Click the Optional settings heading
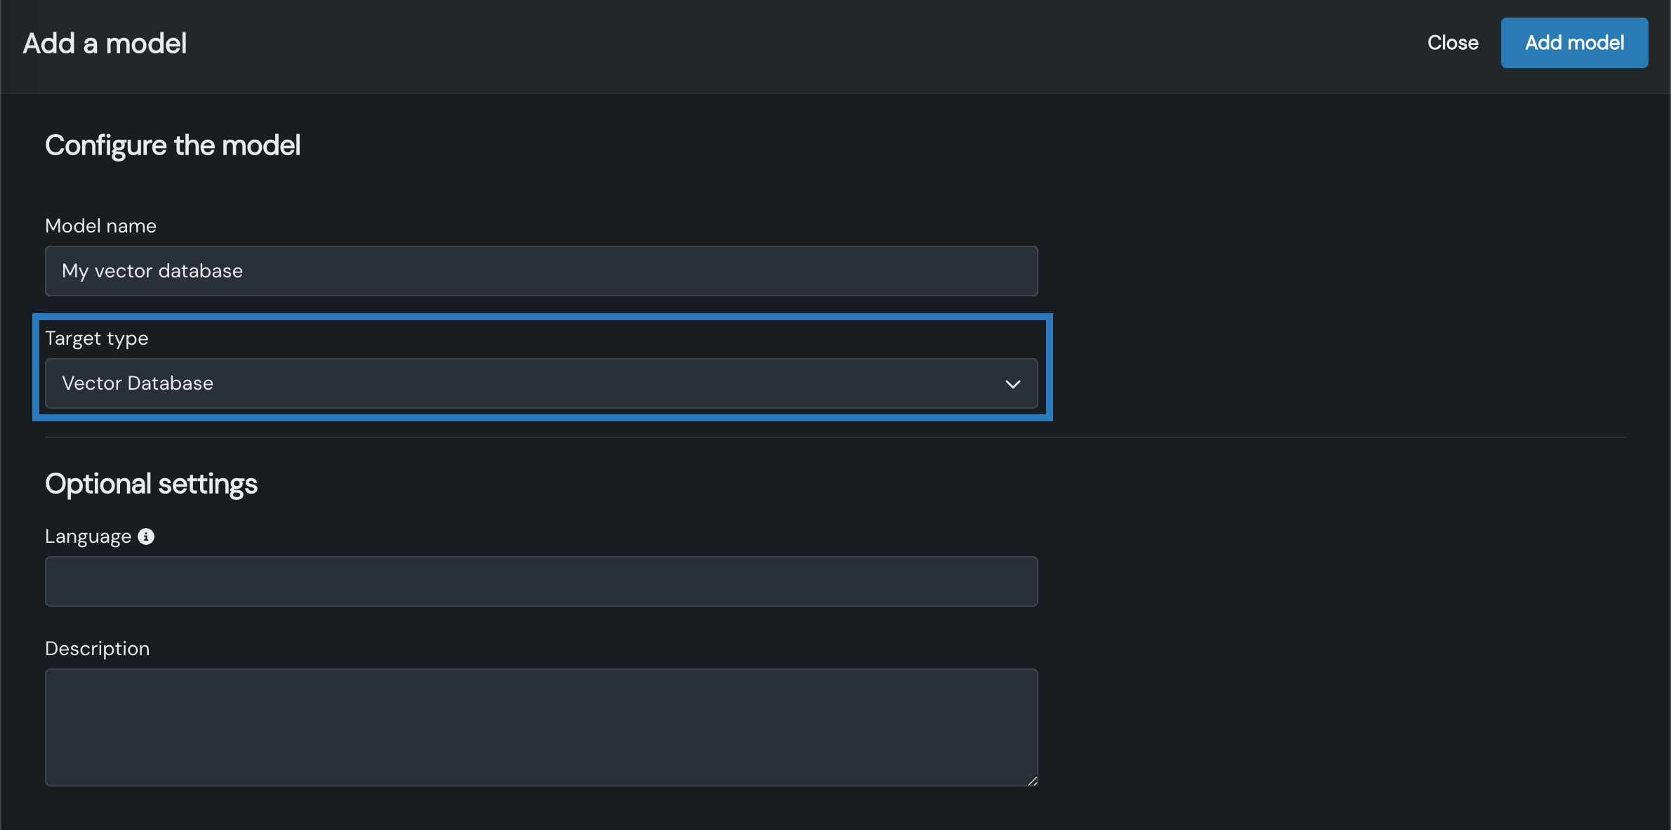This screenshot has height=830, width=1671. click(151, 484)
